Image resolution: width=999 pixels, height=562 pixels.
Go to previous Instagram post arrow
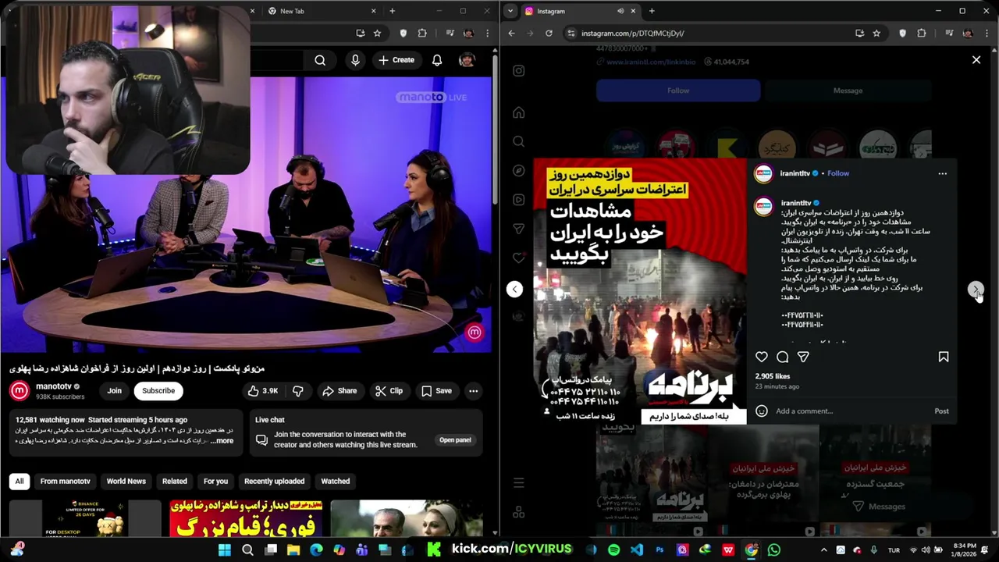pyautogui.click(x=514, y=290)
